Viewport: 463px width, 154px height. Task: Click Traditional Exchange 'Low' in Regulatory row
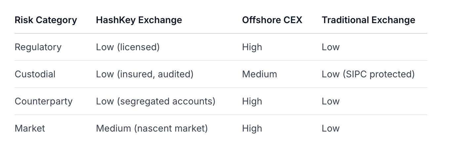coord(330,47)
